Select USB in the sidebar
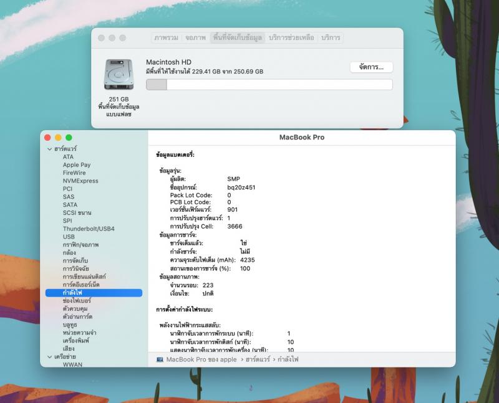This screenshot has width=499, height=403. [x=69, y=237]
